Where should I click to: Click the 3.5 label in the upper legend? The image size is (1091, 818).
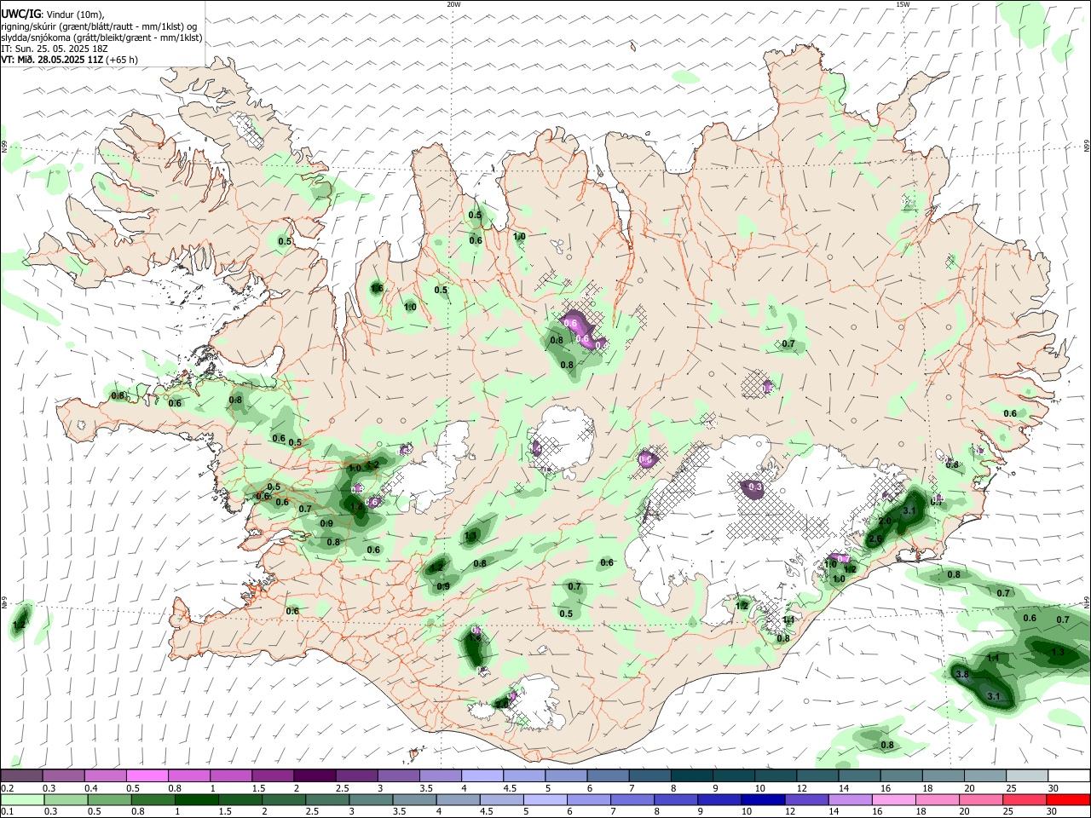pos(426,788)
